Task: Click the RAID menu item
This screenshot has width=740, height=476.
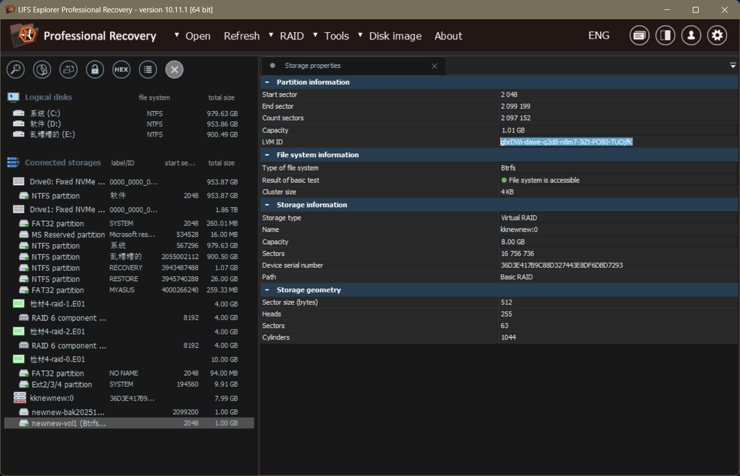Action: pos(292,36)
